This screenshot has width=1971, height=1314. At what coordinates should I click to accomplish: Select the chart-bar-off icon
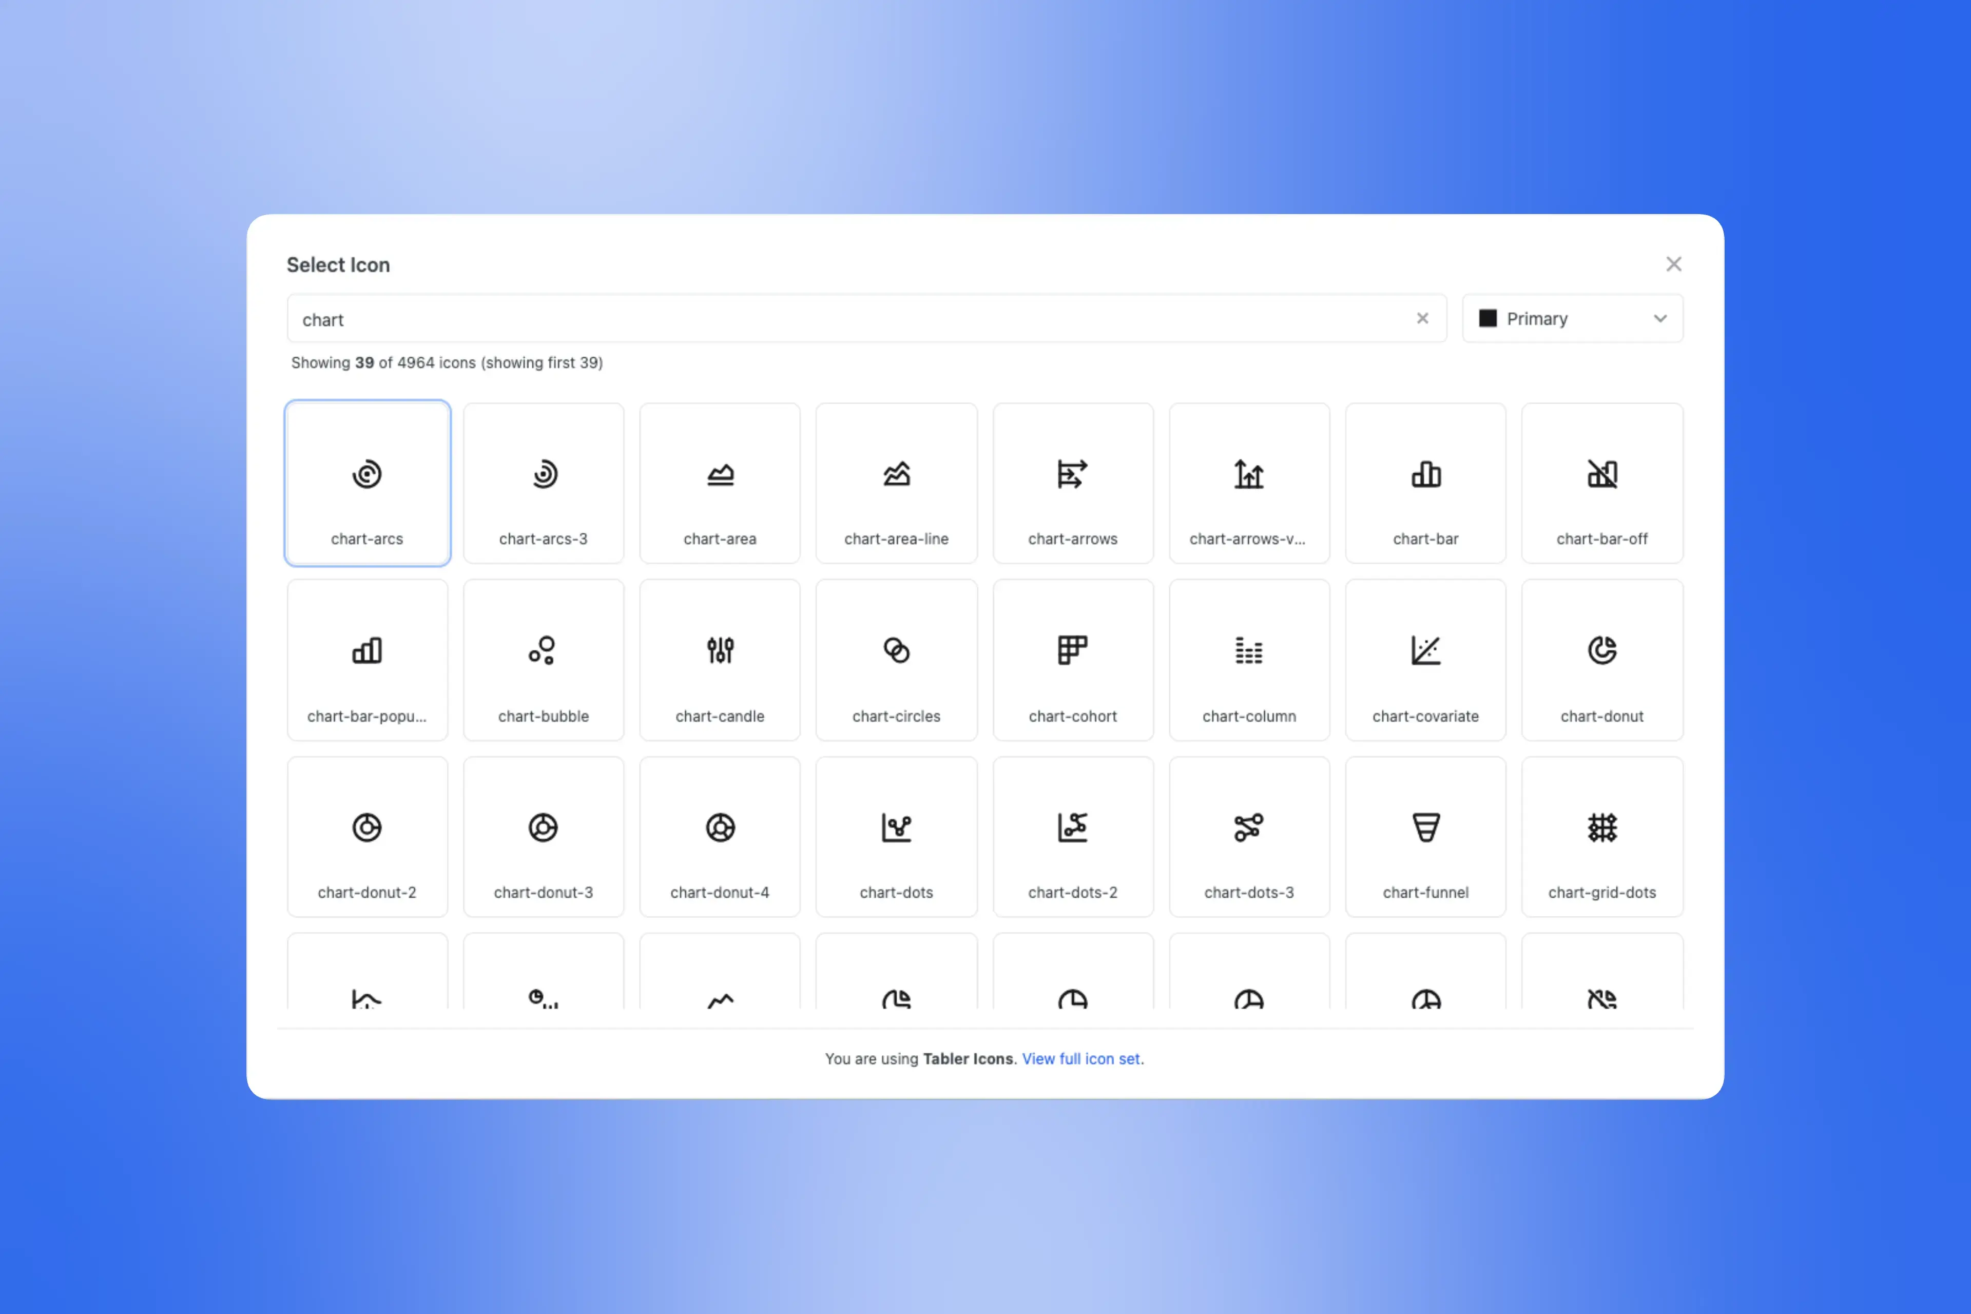point(1601,484)
